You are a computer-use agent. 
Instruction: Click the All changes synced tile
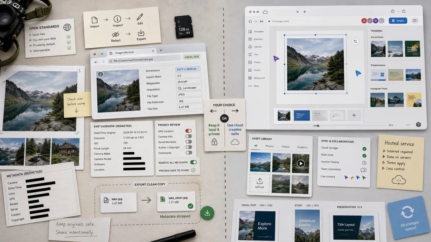(408, 217)
